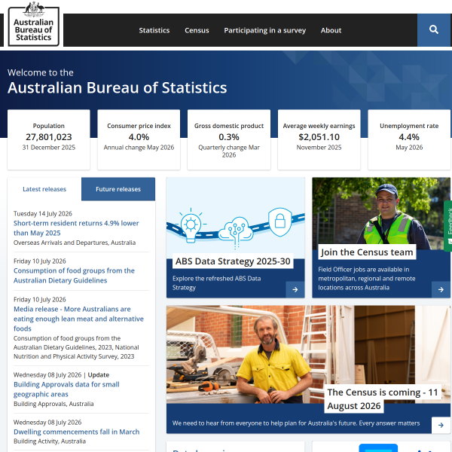Open Dwelling commencements fall in March link
452x452 pixels.
pos(76,432)
